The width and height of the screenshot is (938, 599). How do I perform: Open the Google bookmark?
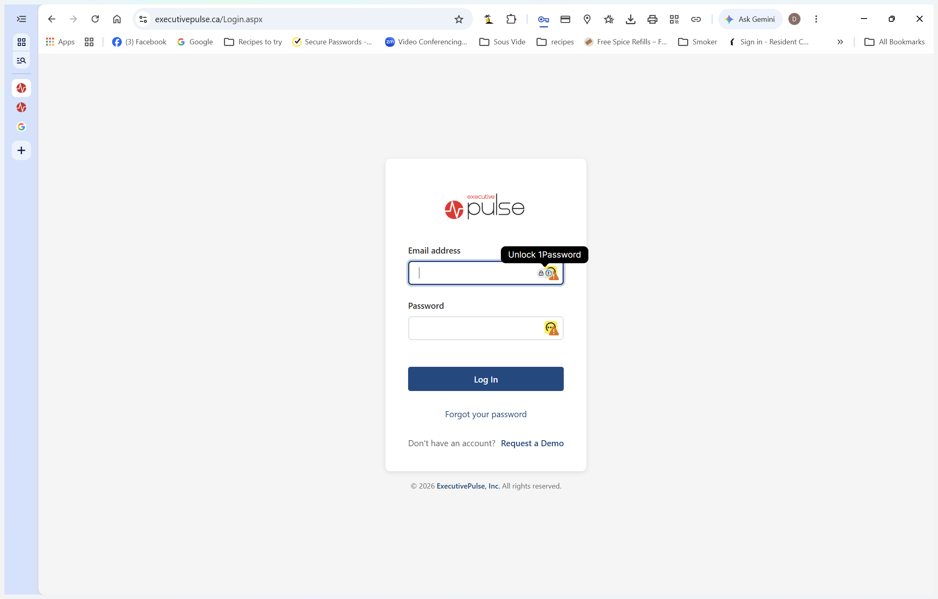tap(195, 42)
